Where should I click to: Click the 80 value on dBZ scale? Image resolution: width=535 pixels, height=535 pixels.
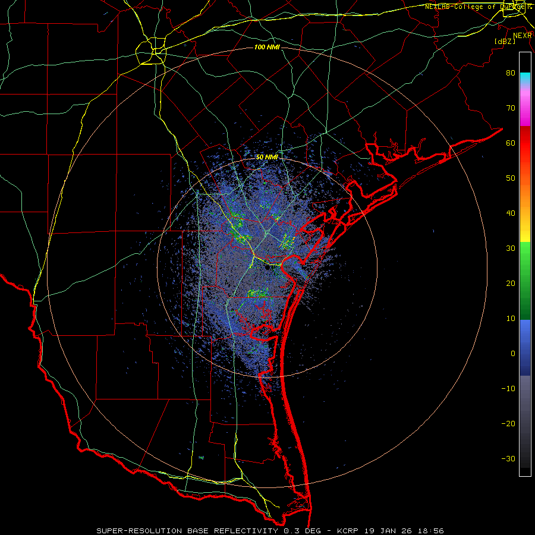click(x=511, y=73)
